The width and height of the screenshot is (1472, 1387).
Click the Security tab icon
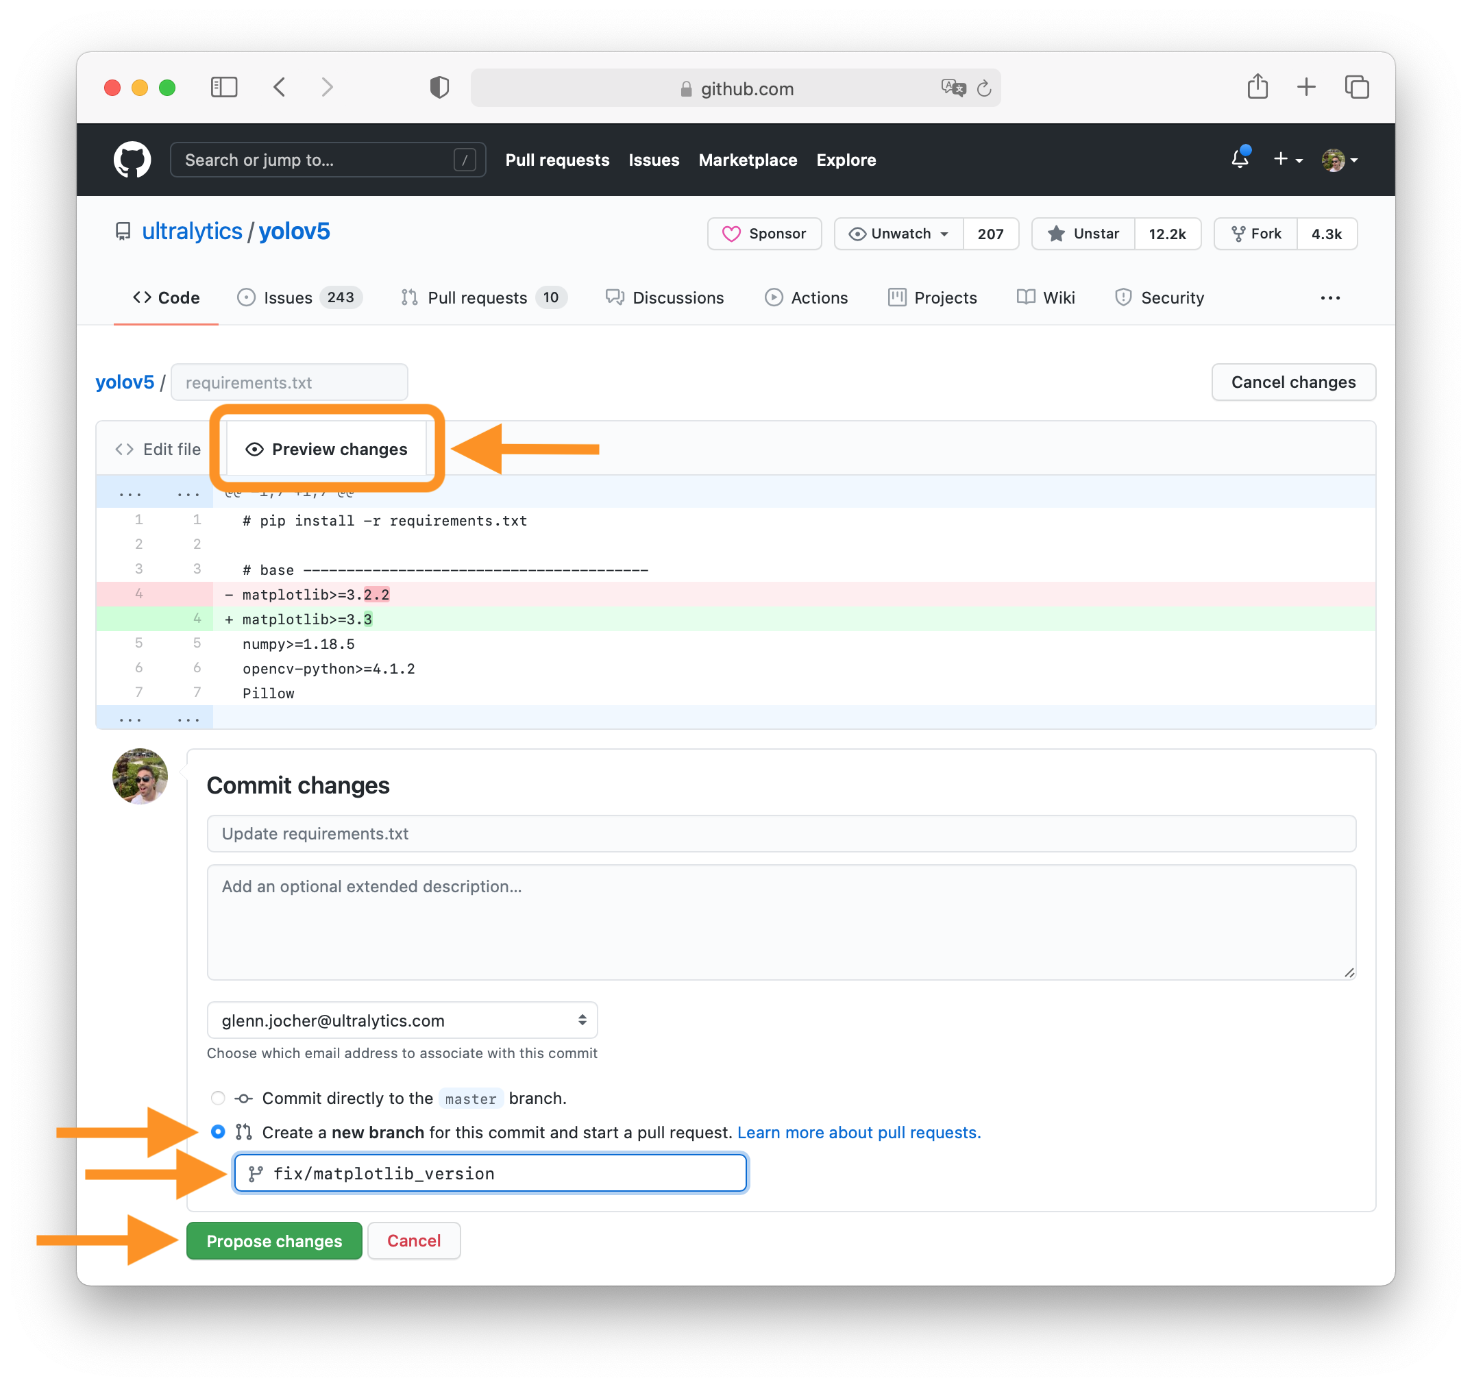click(x=1120, y=299)
